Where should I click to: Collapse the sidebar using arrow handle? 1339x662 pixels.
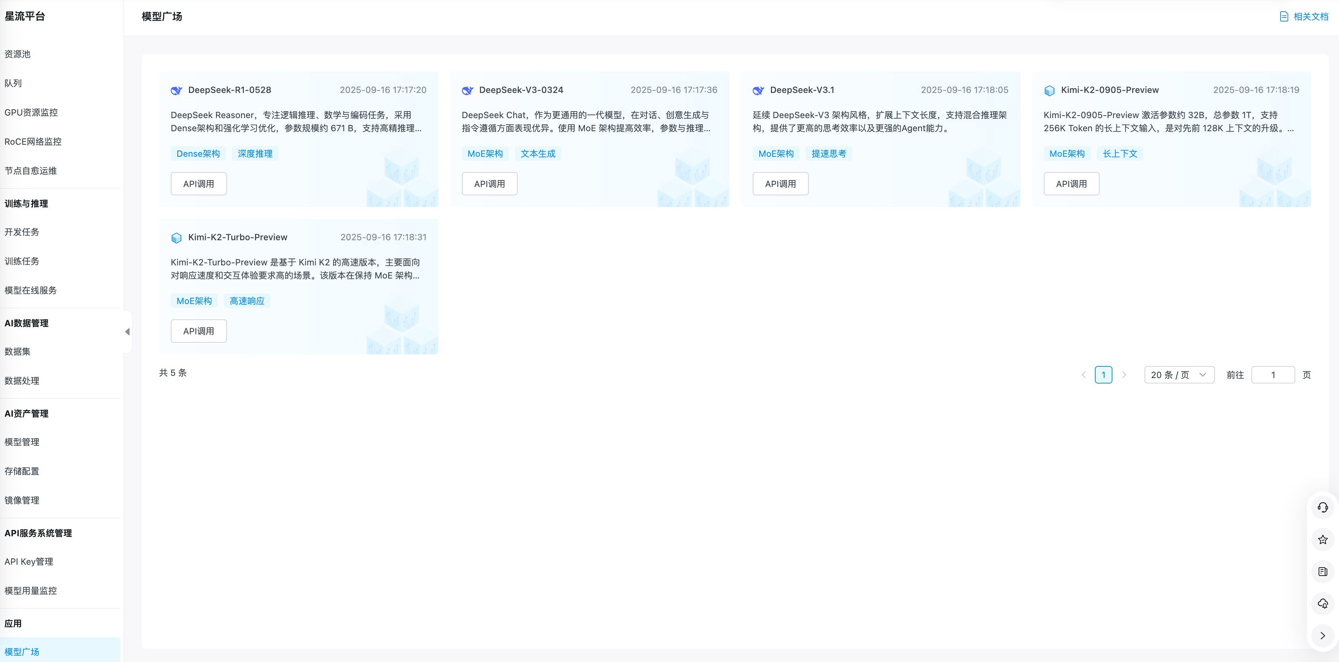(x=127, y=331)
